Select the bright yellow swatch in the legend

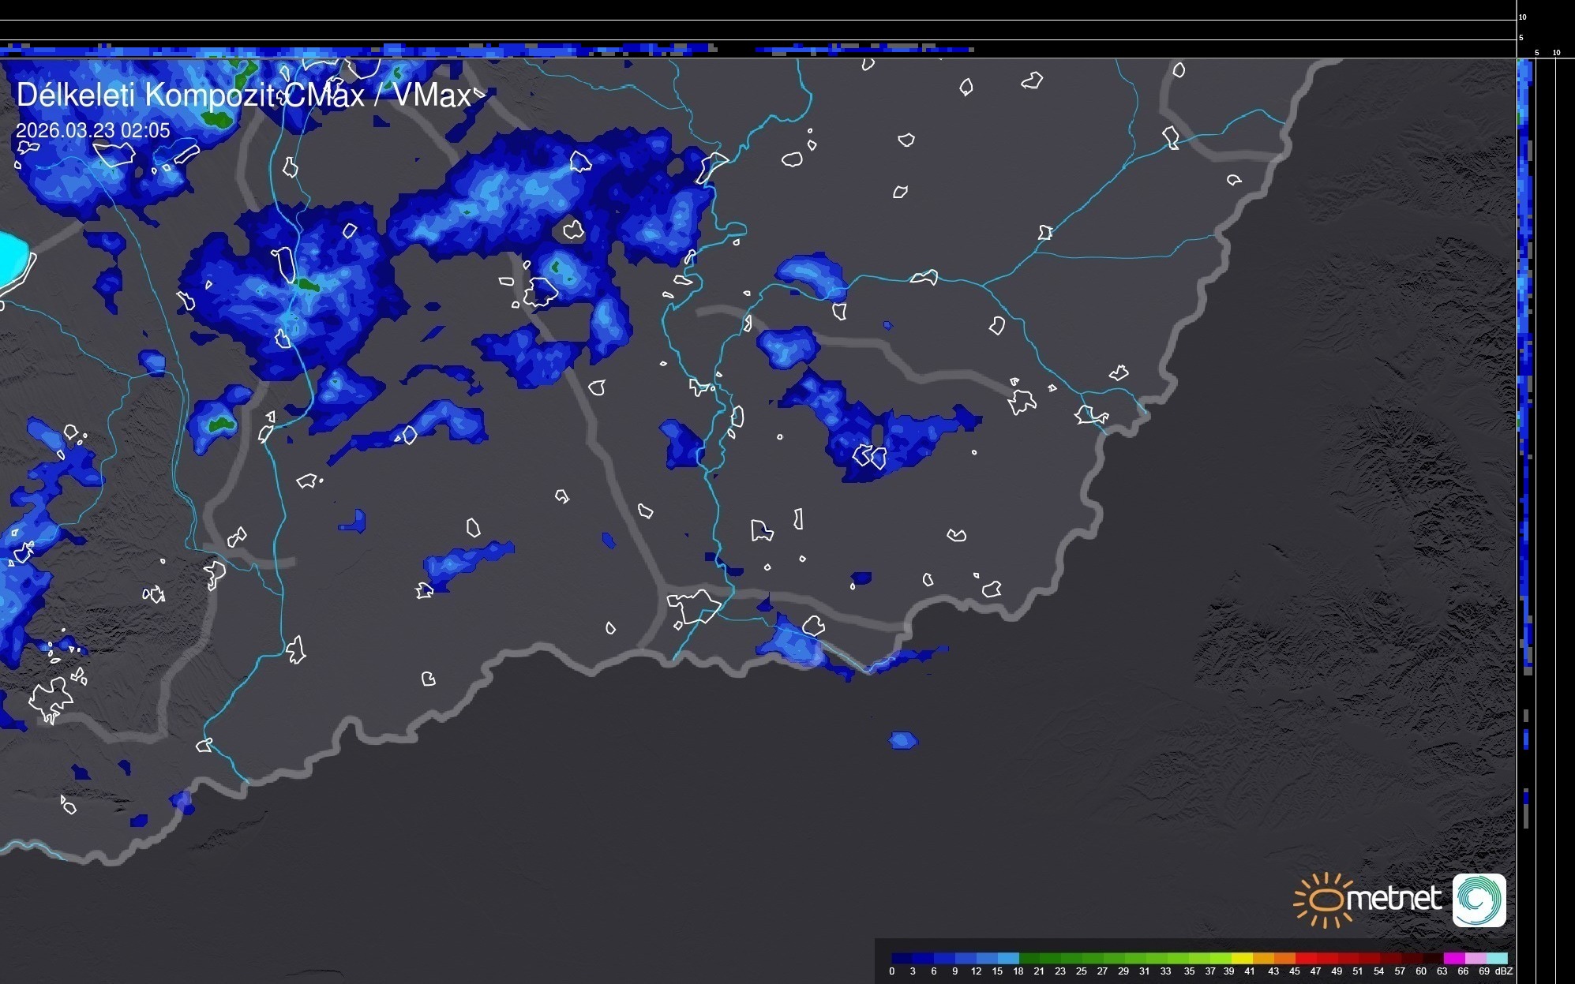click(x=1242, y=958)
